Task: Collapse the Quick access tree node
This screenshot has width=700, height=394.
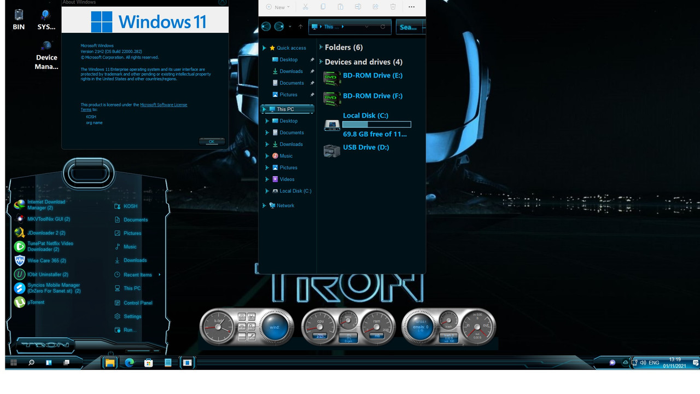Action: coord(264,48)
